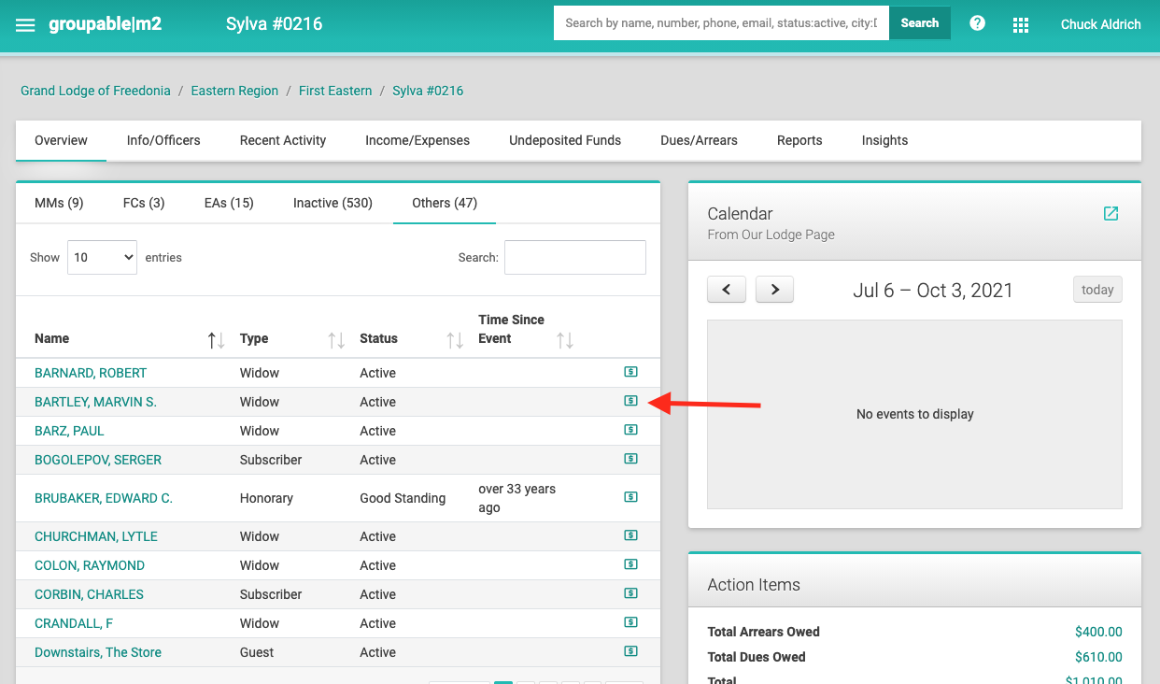Screen dimensions: 1160x684
Task: Open the hamburger navigation menu
Action: (x=25, y=25)
